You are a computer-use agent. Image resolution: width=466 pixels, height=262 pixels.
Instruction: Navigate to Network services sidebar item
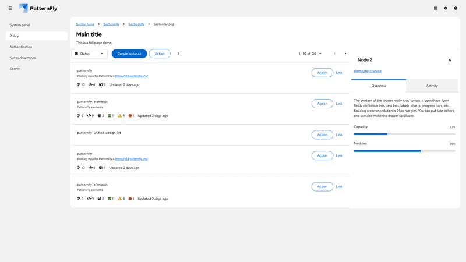coord(23,58)
